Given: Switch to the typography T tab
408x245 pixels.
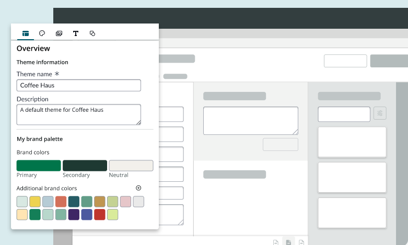Looking at the screenshot, I should click(76, 33).
